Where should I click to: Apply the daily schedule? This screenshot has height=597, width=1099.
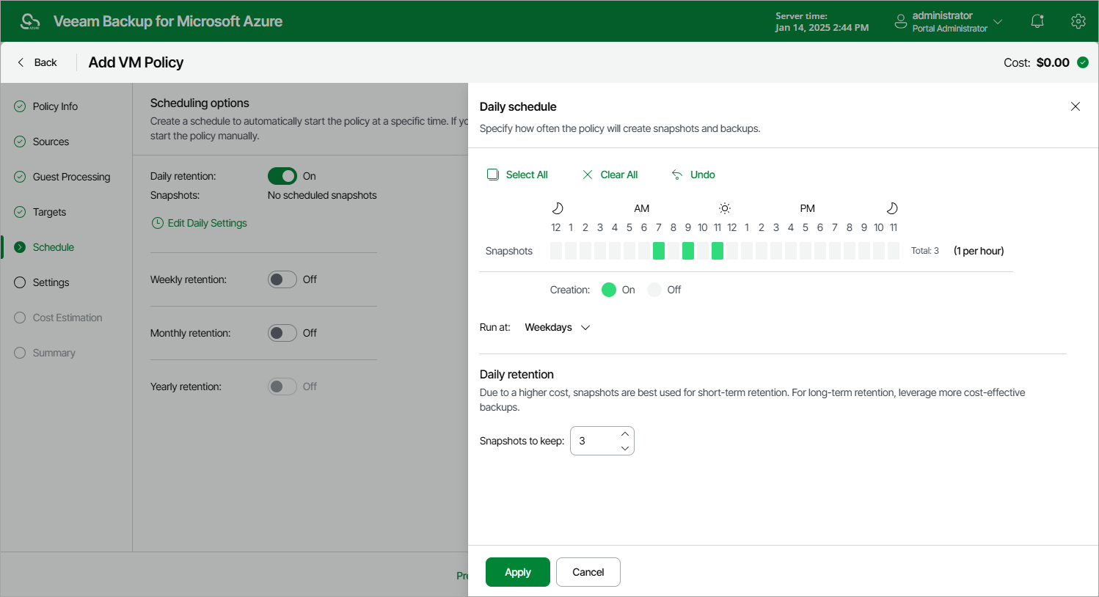[518, 572]
